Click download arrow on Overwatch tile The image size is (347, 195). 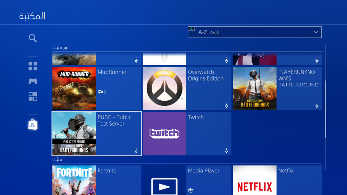(226, 105)
